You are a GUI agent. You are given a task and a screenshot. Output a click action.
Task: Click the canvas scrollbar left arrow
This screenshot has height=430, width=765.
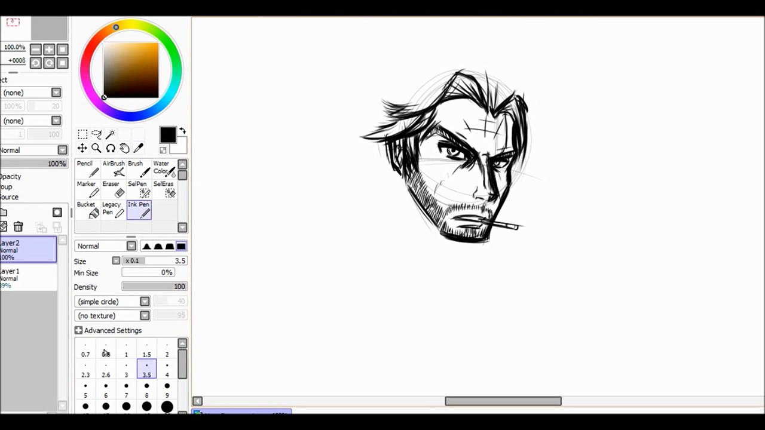point(197,401)
